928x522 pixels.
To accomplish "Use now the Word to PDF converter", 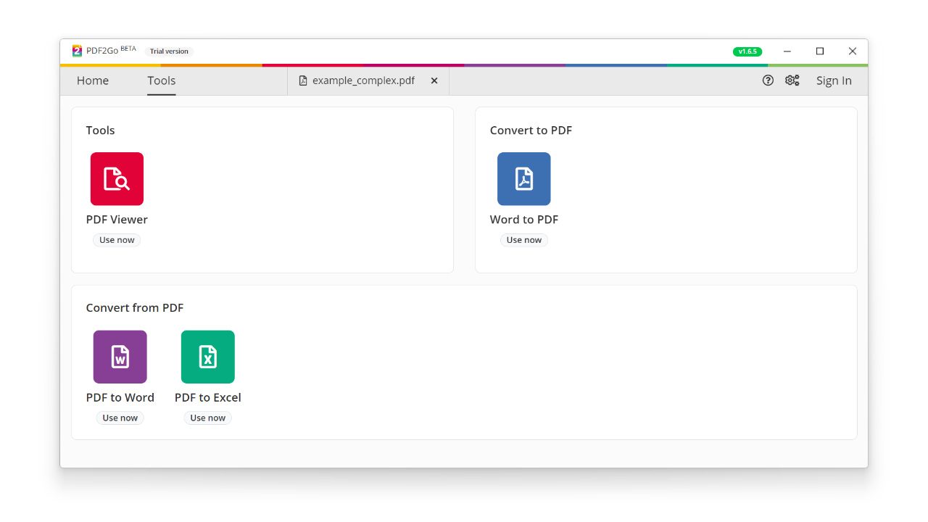I will coord(523,239).
